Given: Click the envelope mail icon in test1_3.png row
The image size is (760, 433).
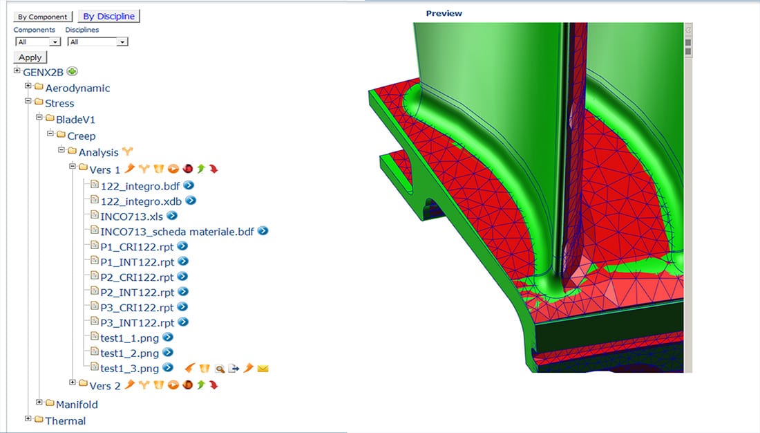Looking at the screenshot, I should tap(263, 369).
